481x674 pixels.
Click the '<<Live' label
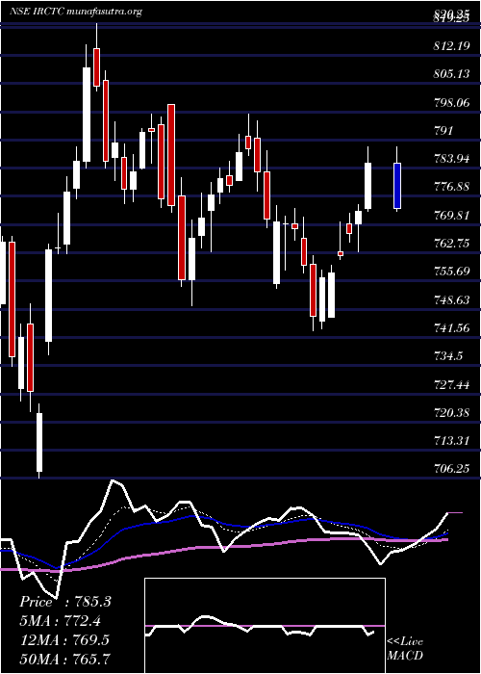click(x=405, y=642)
